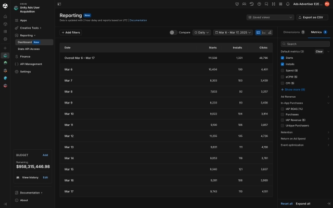Check the Purchases checkbox

tap(283, 114)
